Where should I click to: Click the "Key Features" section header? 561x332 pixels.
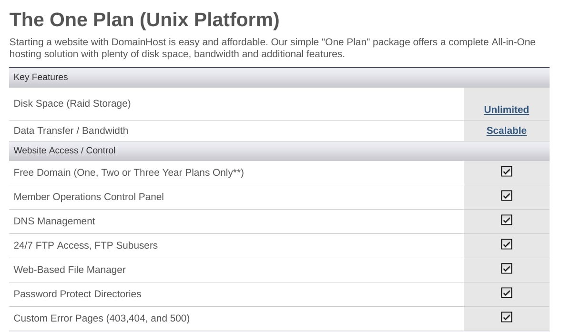click(279, 78)
